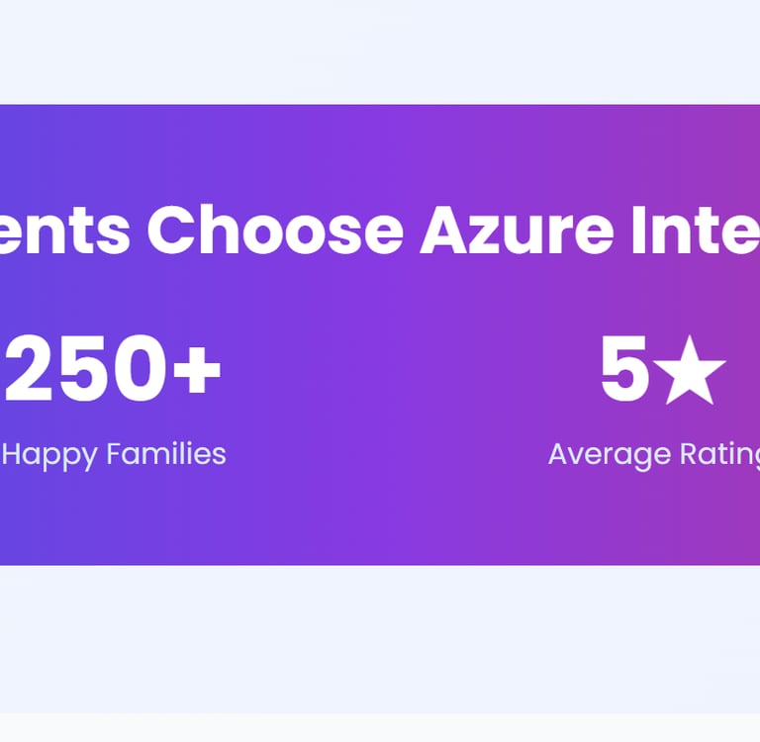The image size is (760, 742).
Task: Click the word Happy
Action: point(49,454)
